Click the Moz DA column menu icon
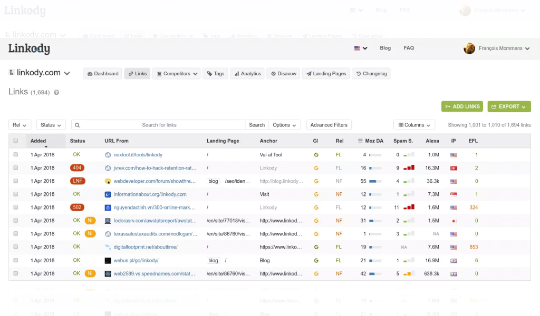The height and width of the screenshot is (316, 540). coord(360,141)
